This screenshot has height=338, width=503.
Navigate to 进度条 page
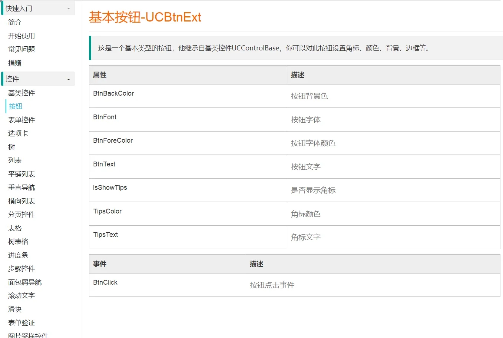click(x=18, y=255)
